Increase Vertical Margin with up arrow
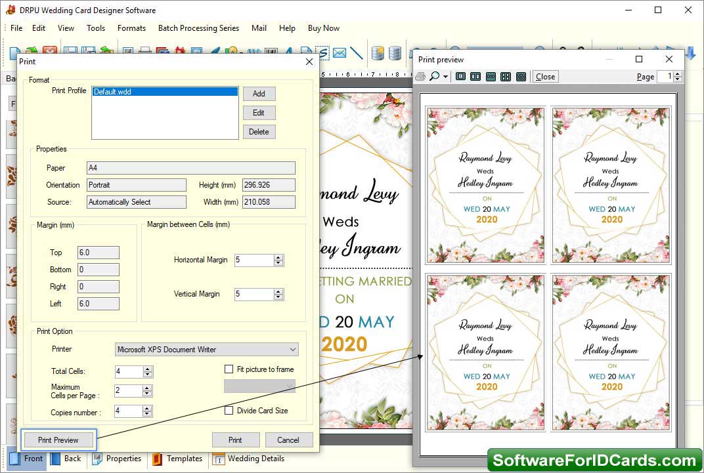The width and height of the screenshot is (704, 473). (x=279, y=291)
